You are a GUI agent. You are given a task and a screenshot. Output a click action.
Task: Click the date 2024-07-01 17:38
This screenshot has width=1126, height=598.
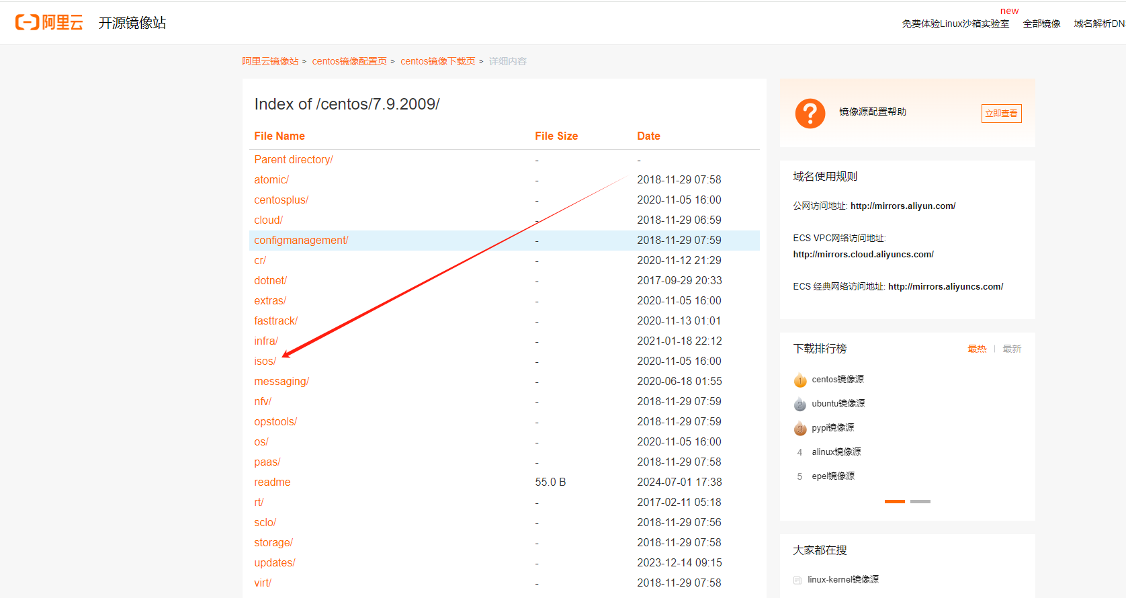pyautogui.click(x=679, y=482)
